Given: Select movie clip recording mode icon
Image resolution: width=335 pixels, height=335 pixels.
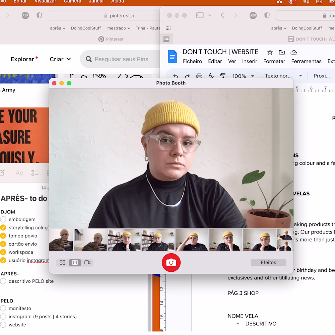Looking at the screenshot, I should [x=87, y=262].
